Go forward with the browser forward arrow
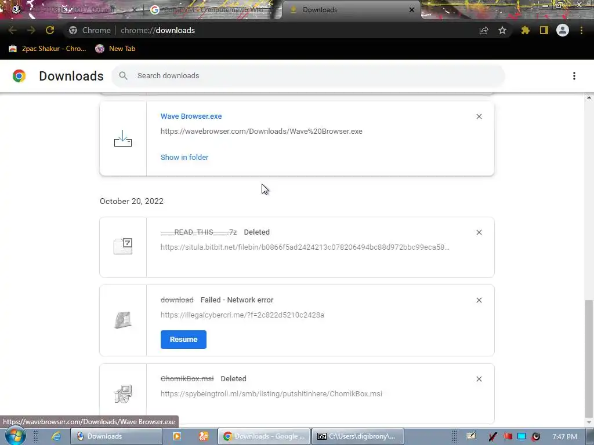The width and height of the screenshot is (594, 445). [x=31, y=30]
